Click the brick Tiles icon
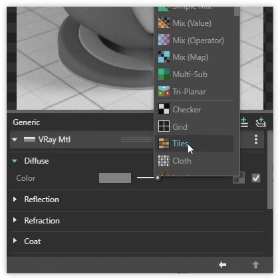 164,144
